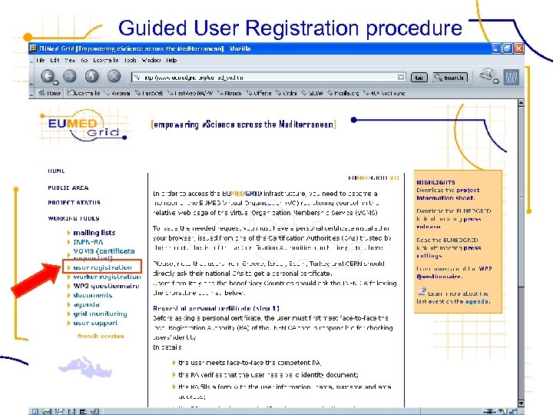
Task: Open the INFN-RA link
Action: click(88, 242)
